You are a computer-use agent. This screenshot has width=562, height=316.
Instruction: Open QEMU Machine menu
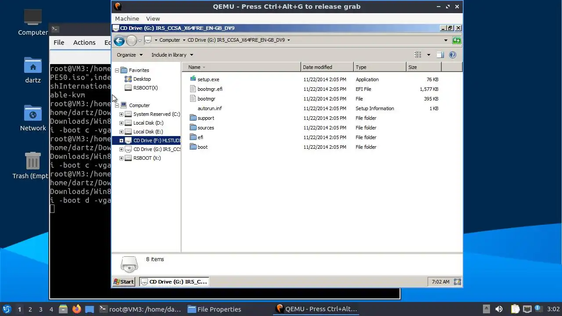pos(127,18)
